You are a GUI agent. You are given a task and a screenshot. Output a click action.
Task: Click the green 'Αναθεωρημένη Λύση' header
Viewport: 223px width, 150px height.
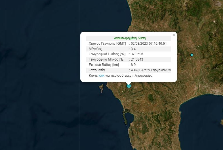(130, 38)
